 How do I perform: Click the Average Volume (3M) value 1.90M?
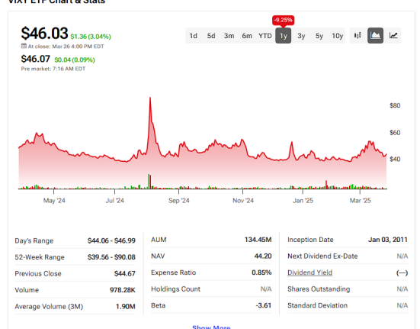(125, 306)
